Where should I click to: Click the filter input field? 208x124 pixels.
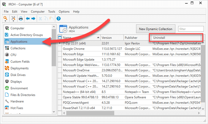point(191,29)
